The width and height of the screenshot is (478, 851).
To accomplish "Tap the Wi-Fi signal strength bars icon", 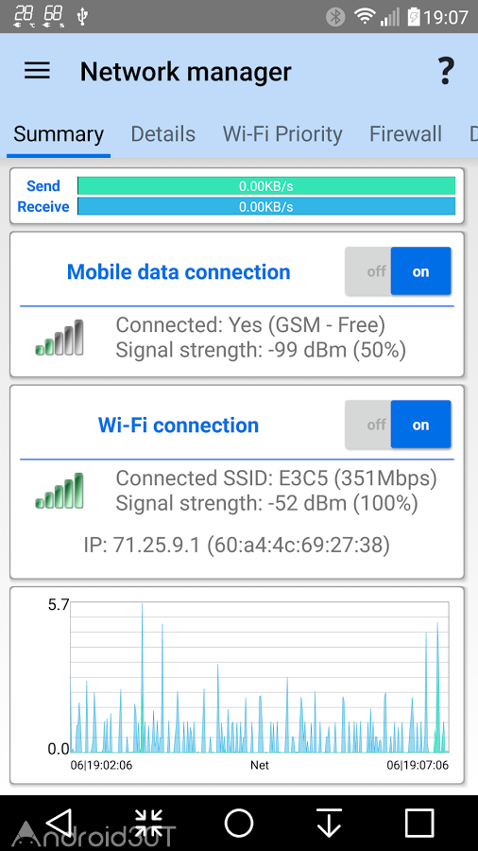I will [60, 491].
